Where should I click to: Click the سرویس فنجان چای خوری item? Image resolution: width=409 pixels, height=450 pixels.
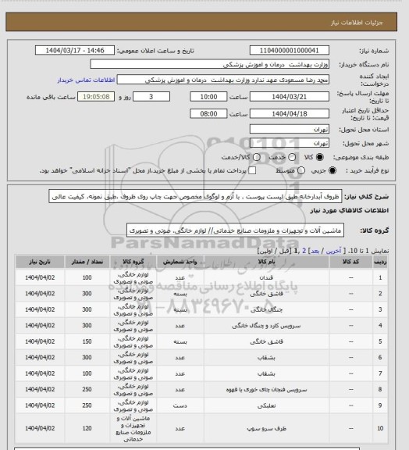point(266,389)
